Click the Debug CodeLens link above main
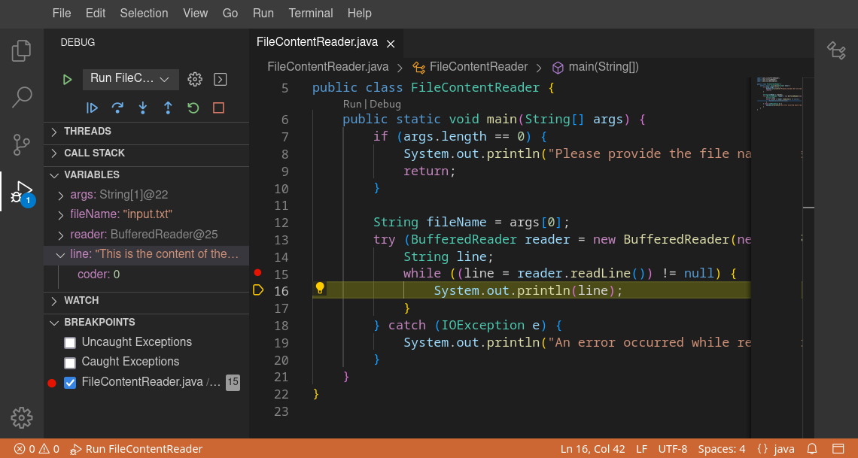 pos(385,104)
